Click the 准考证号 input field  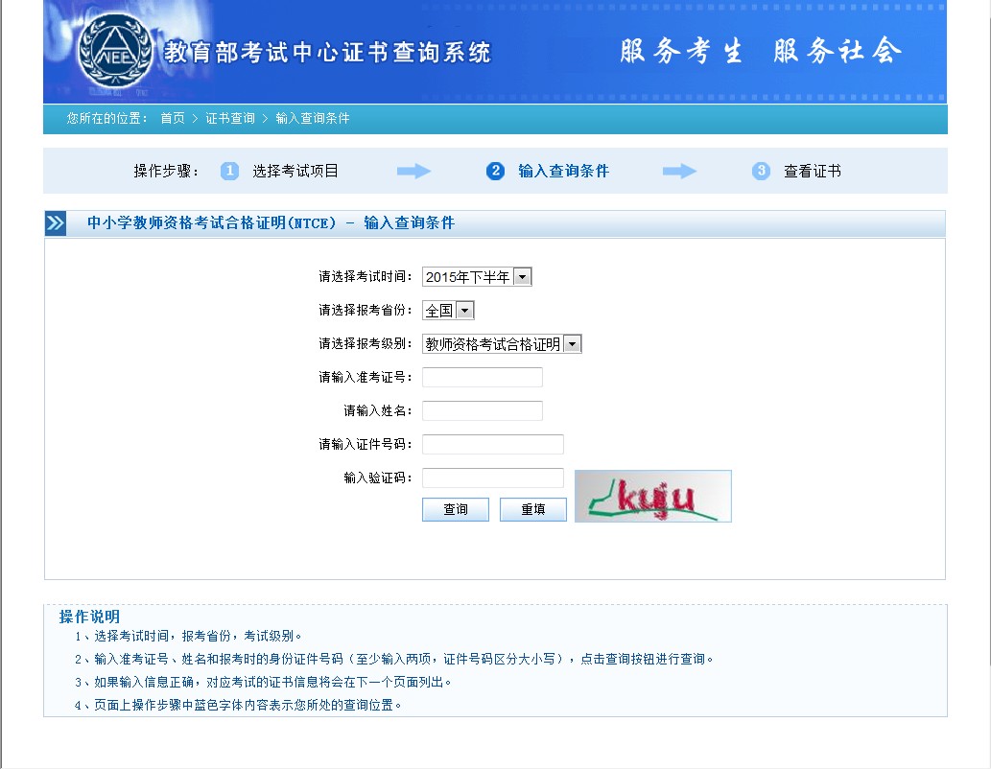click(x=483, y=377)
